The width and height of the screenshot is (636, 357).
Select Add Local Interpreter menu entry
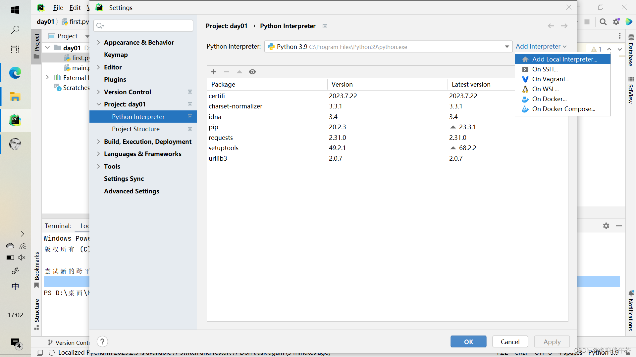[x=564, y=59]
